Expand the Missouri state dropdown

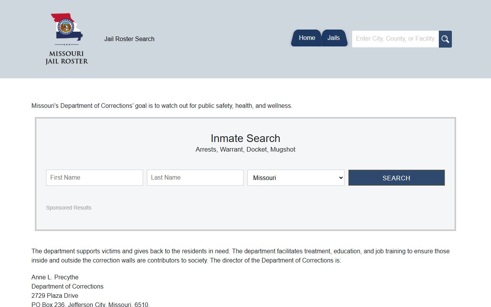296,178
